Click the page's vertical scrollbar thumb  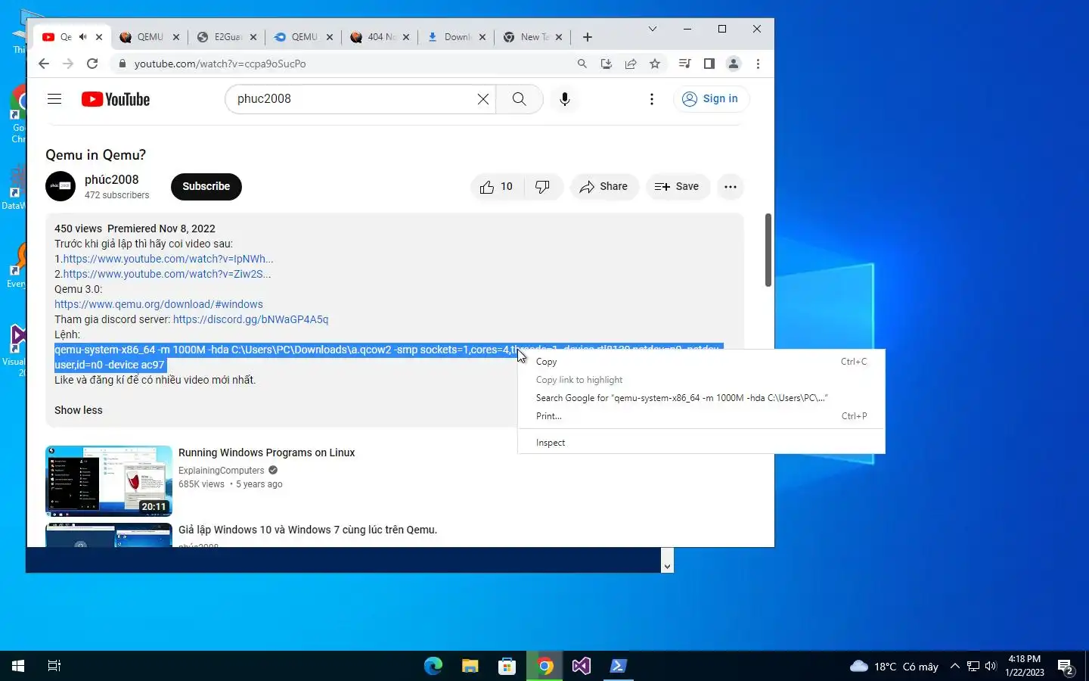point(768,250)
